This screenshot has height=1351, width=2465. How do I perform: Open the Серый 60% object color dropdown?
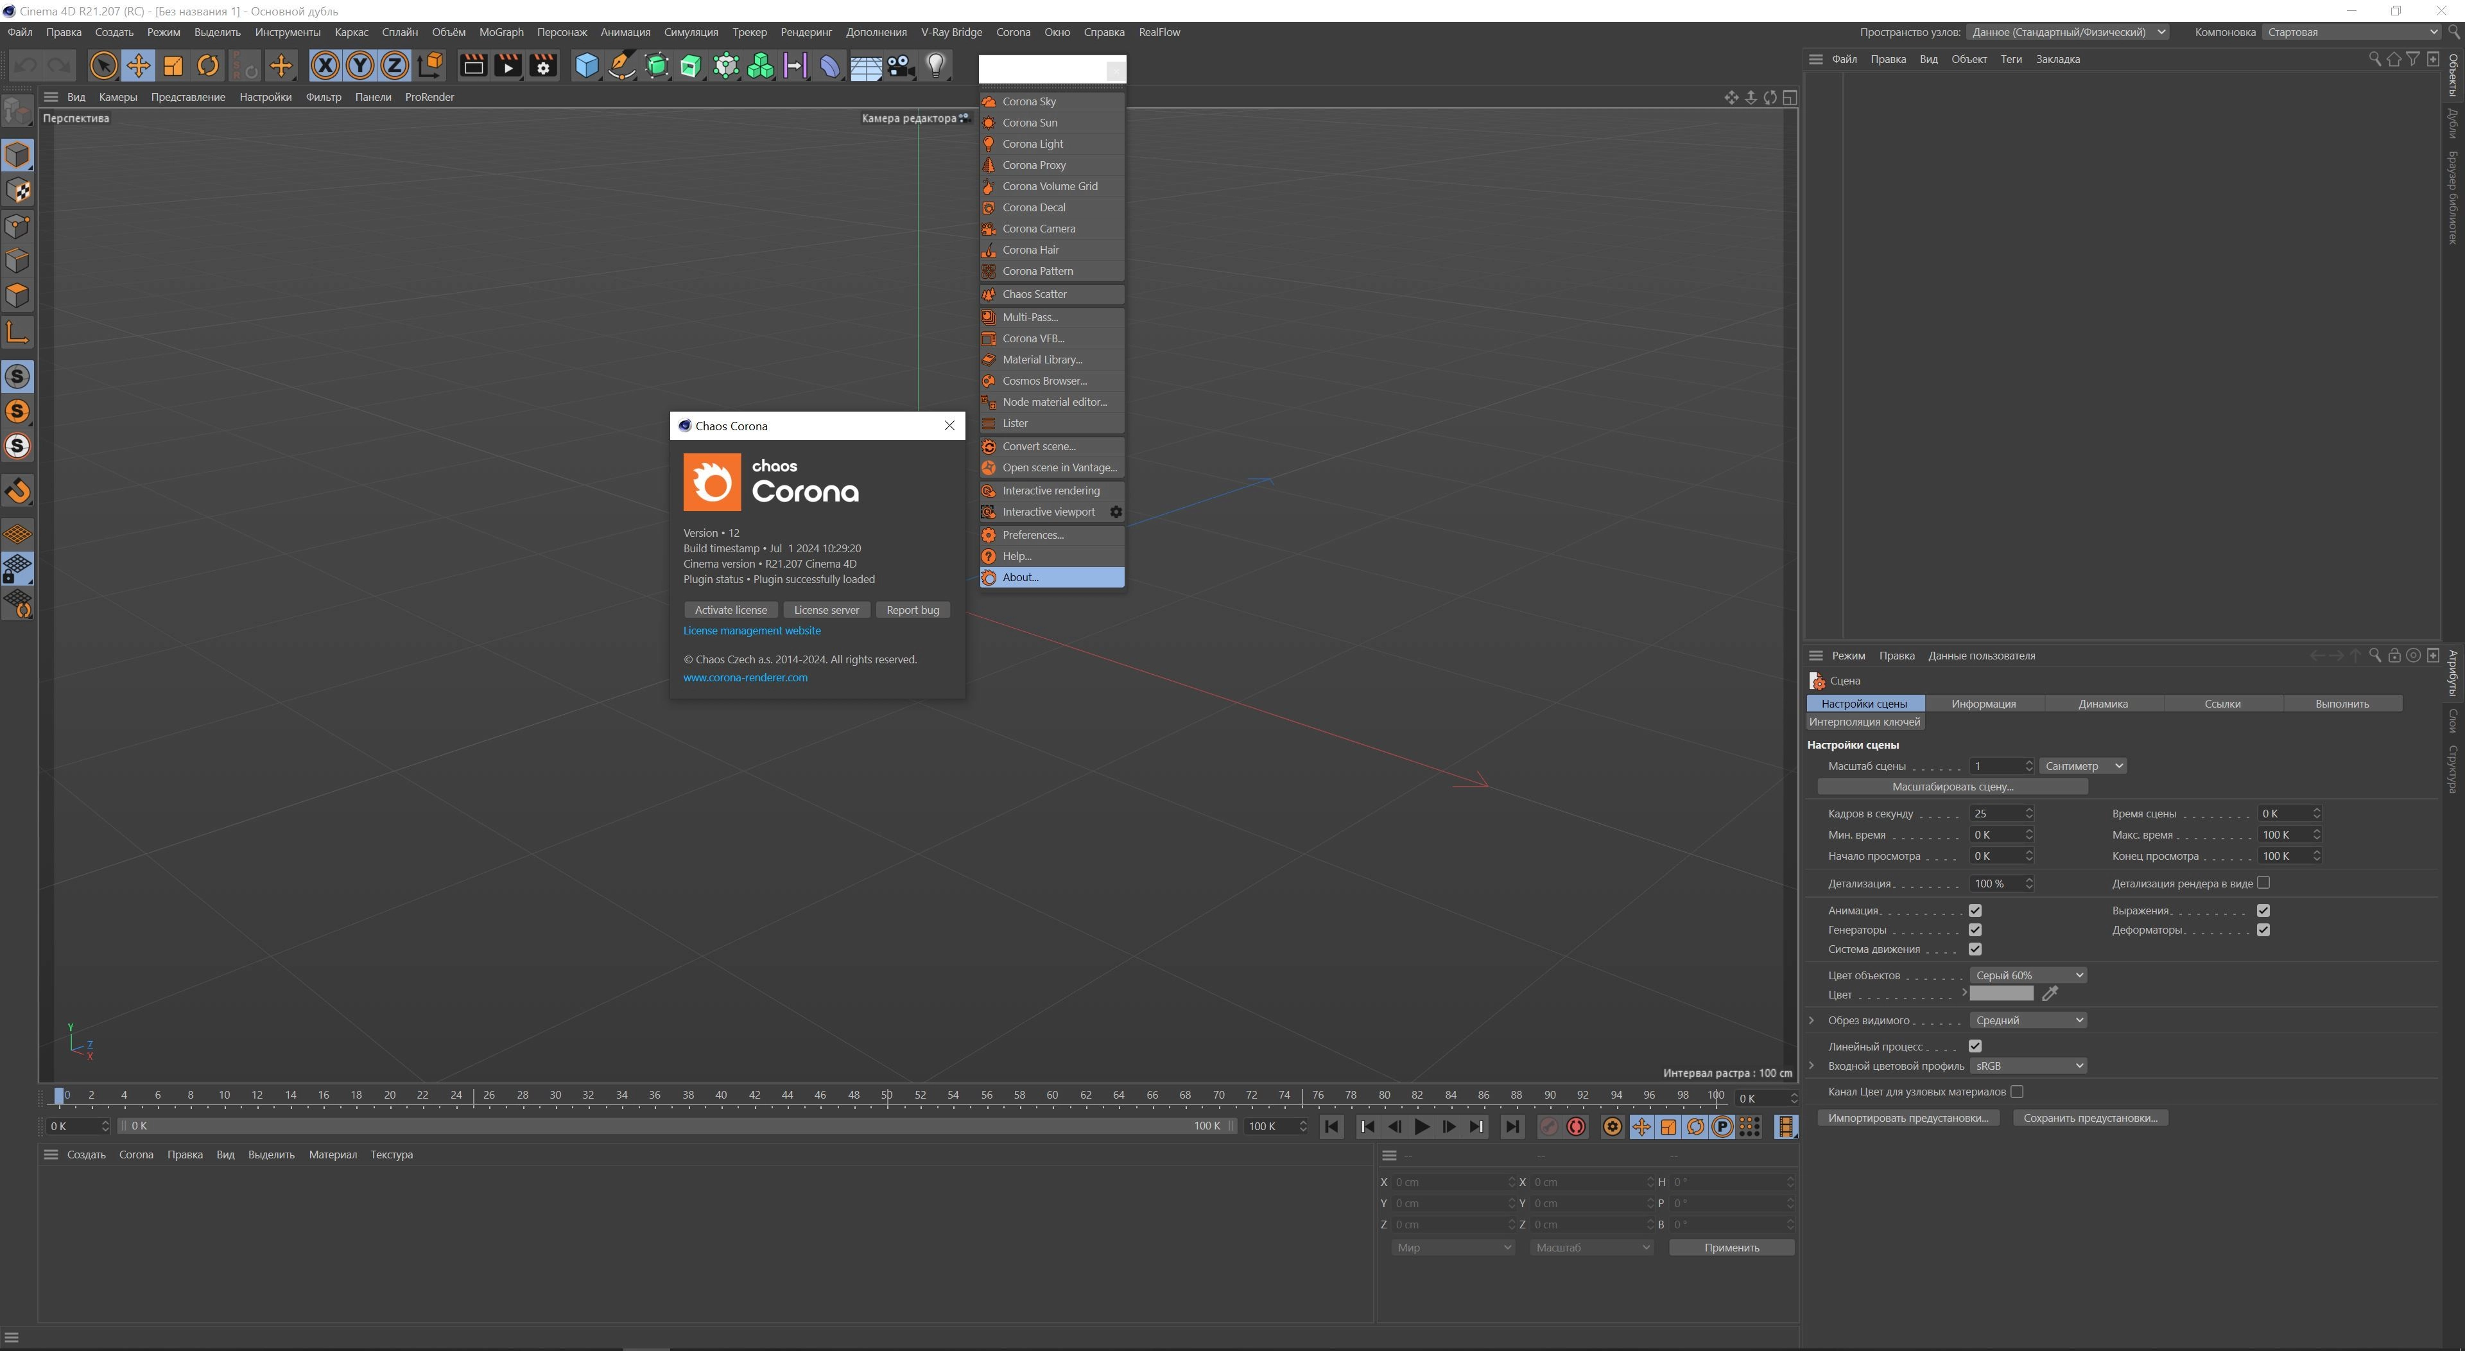click(2028, 975)
